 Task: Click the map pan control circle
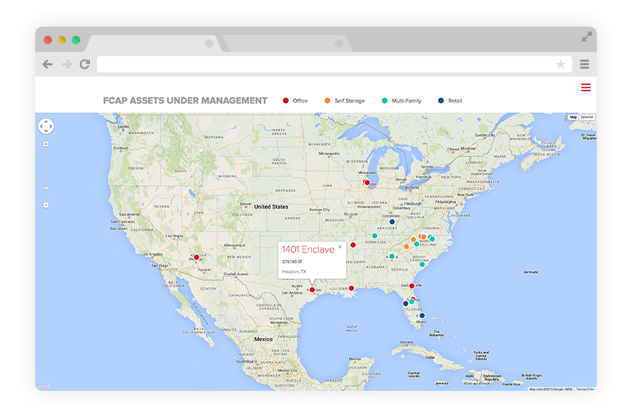tap(46, 126)
